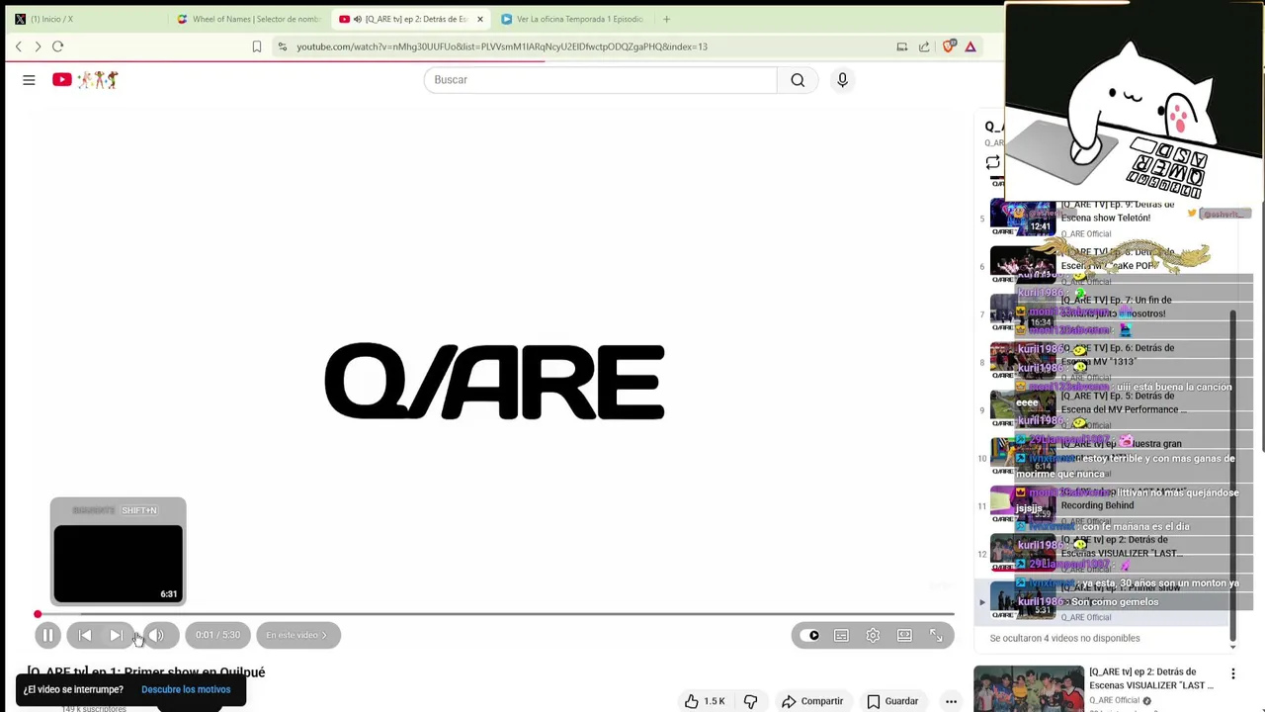Like the video with thumbs up 1.5 K
This screenshot has height=712, width=1265.
pyautogui.click(x=704, y=701)
